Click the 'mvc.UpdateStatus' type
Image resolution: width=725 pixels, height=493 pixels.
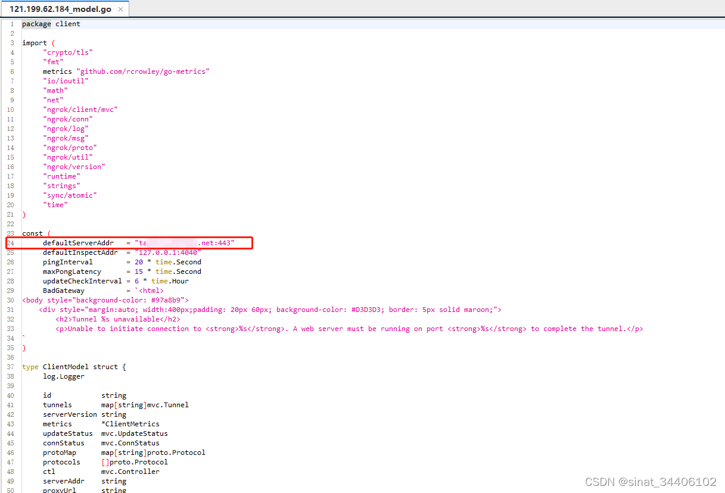pos(135,433)
